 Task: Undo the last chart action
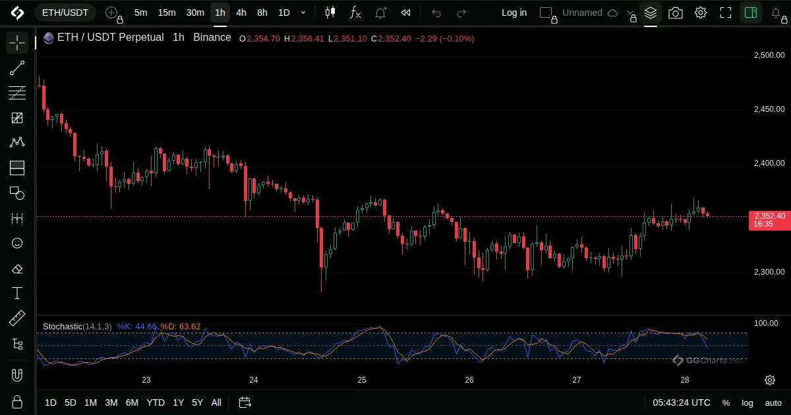pos(436,13)
